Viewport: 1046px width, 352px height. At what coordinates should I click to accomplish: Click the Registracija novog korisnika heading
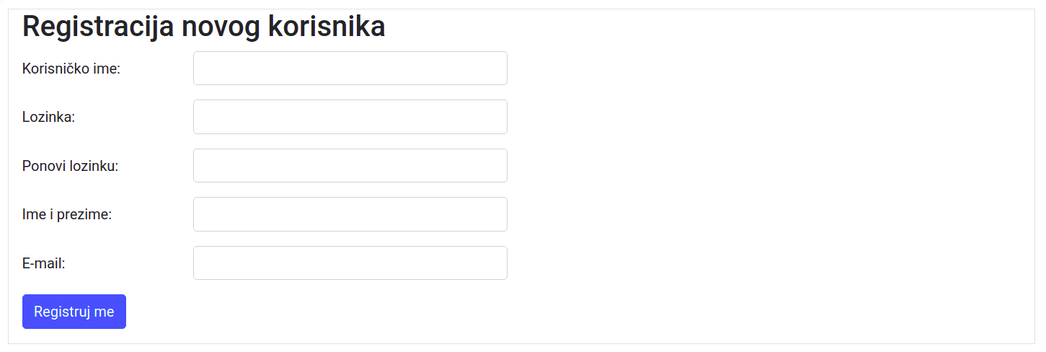pos(204,27)
